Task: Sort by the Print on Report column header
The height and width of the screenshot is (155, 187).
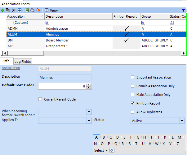Action: coord(127,16)
